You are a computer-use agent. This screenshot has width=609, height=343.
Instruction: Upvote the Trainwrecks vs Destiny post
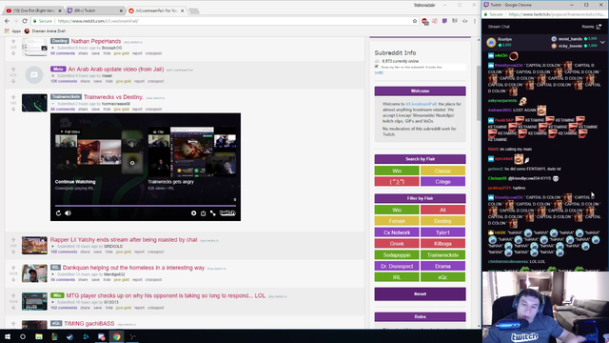13,97
